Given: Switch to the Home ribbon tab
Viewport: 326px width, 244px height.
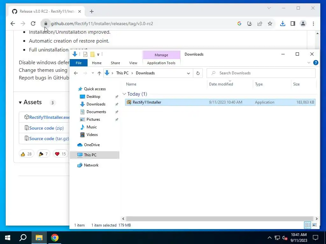Looking at the screenshot, I should pos(97,63).
